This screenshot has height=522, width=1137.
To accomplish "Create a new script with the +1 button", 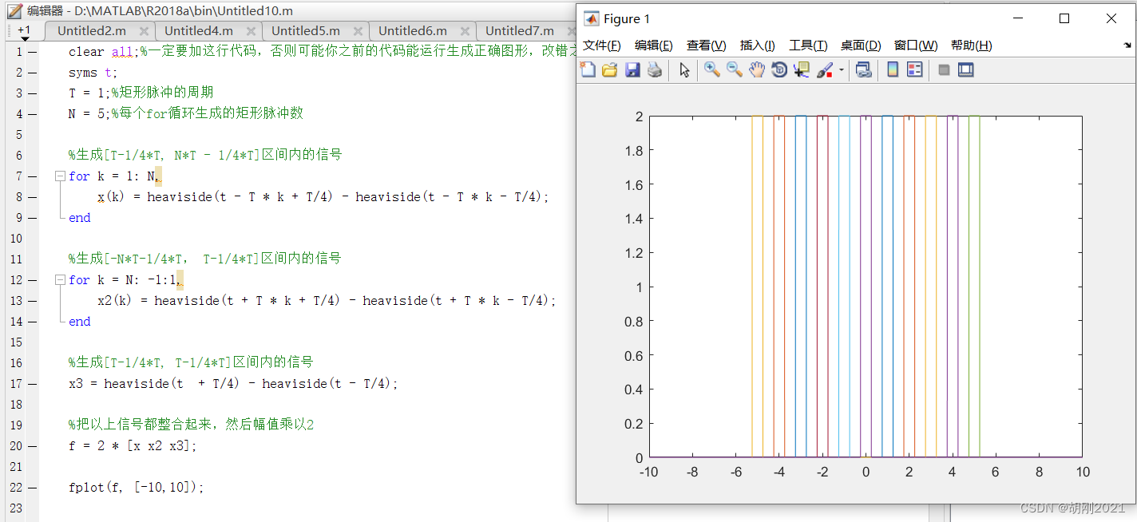I will (24, 30).
